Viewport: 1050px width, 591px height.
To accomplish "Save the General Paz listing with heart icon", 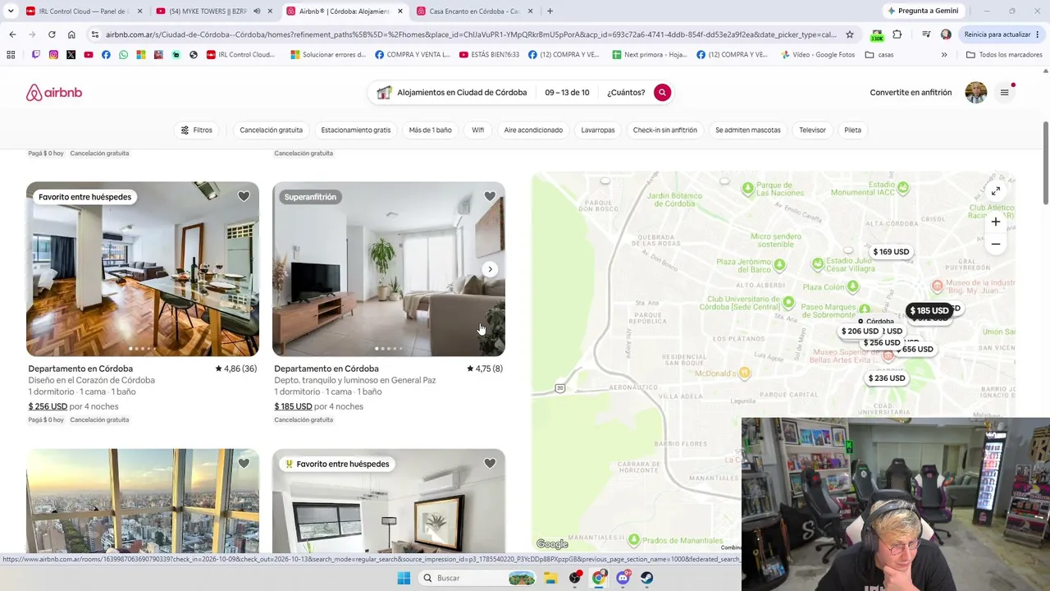I will click(490, 197).
